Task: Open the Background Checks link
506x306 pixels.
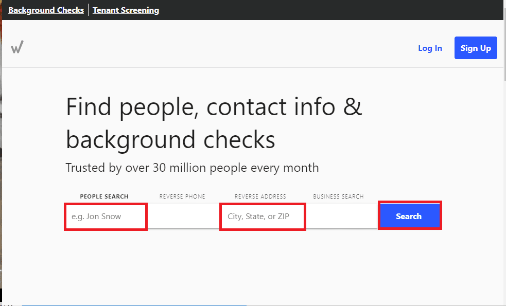Action: [x=46, y=10]
